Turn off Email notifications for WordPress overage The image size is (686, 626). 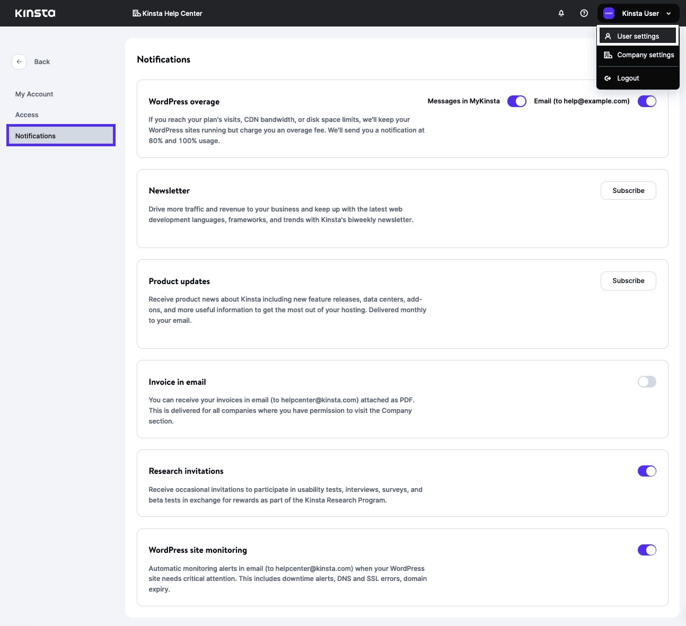click(x=647, y=101)
